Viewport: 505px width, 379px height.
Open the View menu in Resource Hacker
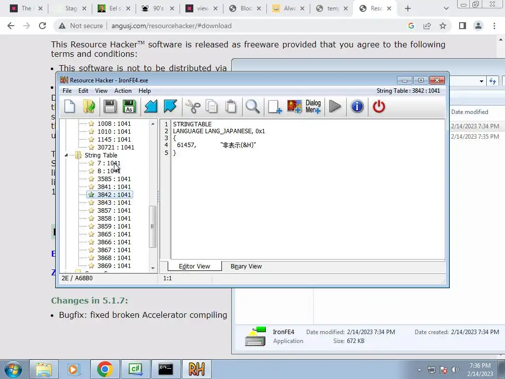tap(101, 91)
